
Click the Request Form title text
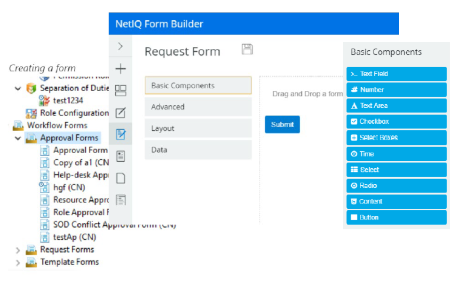pyautogui.click(x=182, y=52)
